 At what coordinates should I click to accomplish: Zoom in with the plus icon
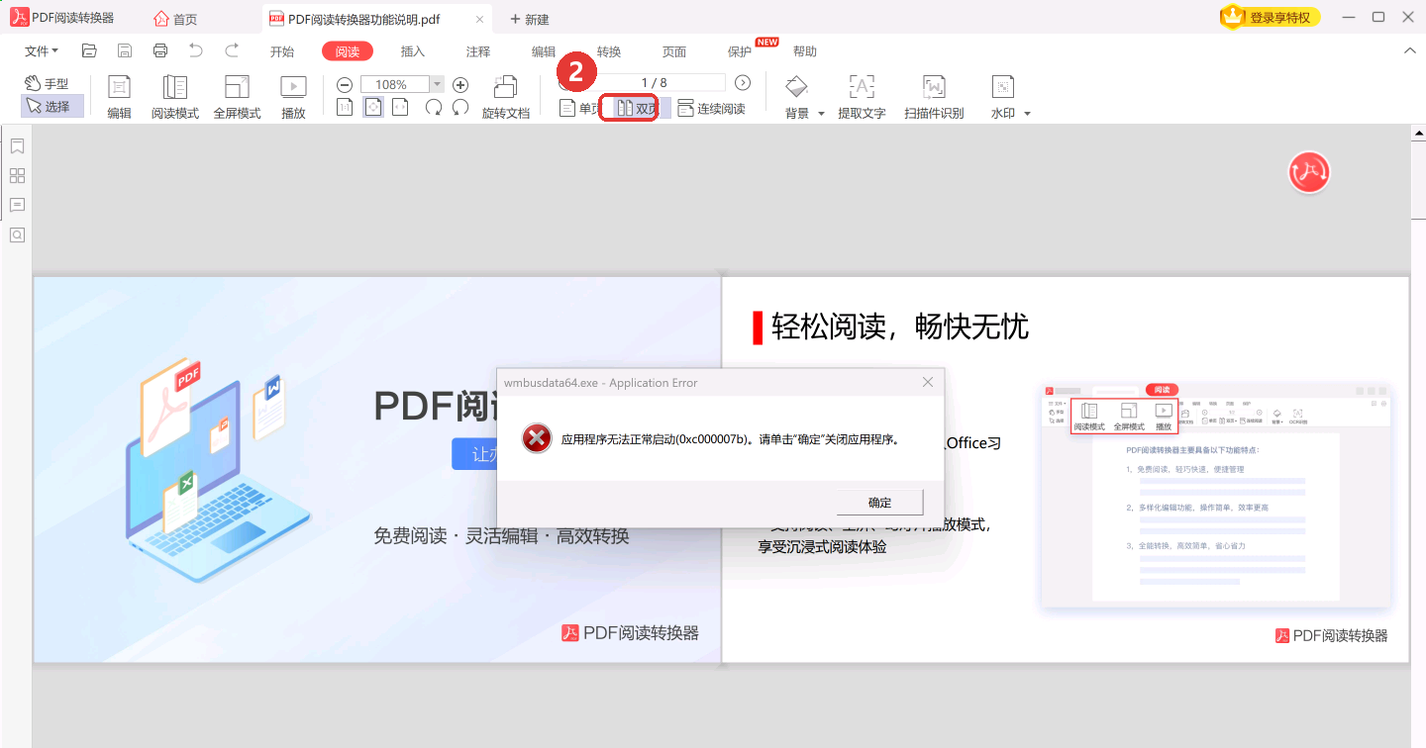coord(460,85)
